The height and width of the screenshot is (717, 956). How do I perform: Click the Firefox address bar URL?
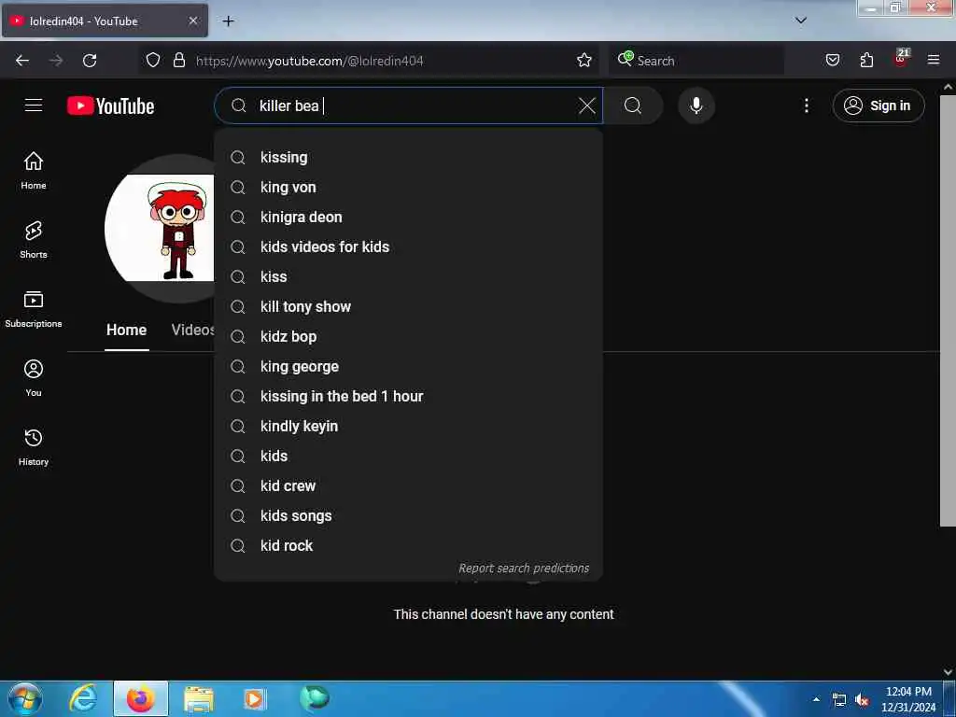[x=309, y=61]
